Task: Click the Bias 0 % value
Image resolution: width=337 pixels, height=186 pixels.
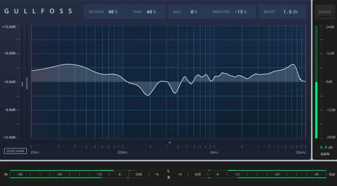Action: [x=194, y=12]
